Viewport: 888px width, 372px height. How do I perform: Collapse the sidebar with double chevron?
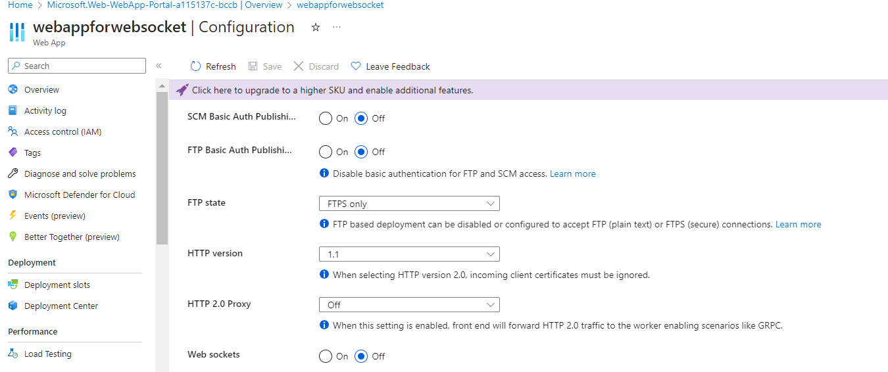coord(159,66)
